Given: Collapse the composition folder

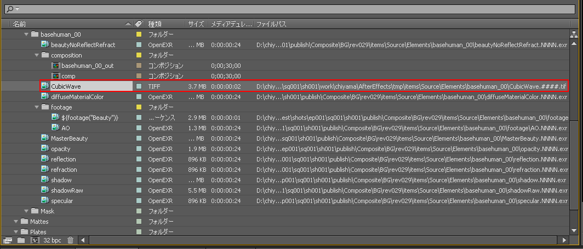Looking at the screenshot, I should tap(36, 55).
